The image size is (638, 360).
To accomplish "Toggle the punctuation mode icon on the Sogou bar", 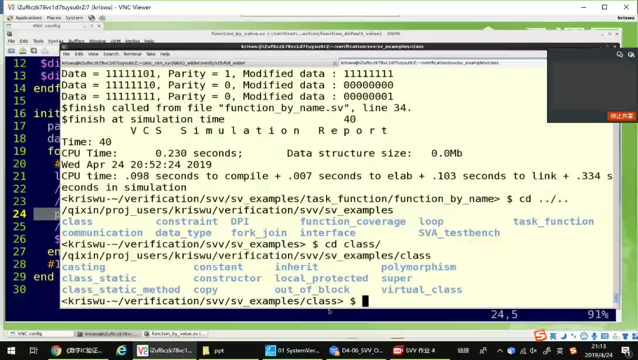I will (x=573, y=336).
